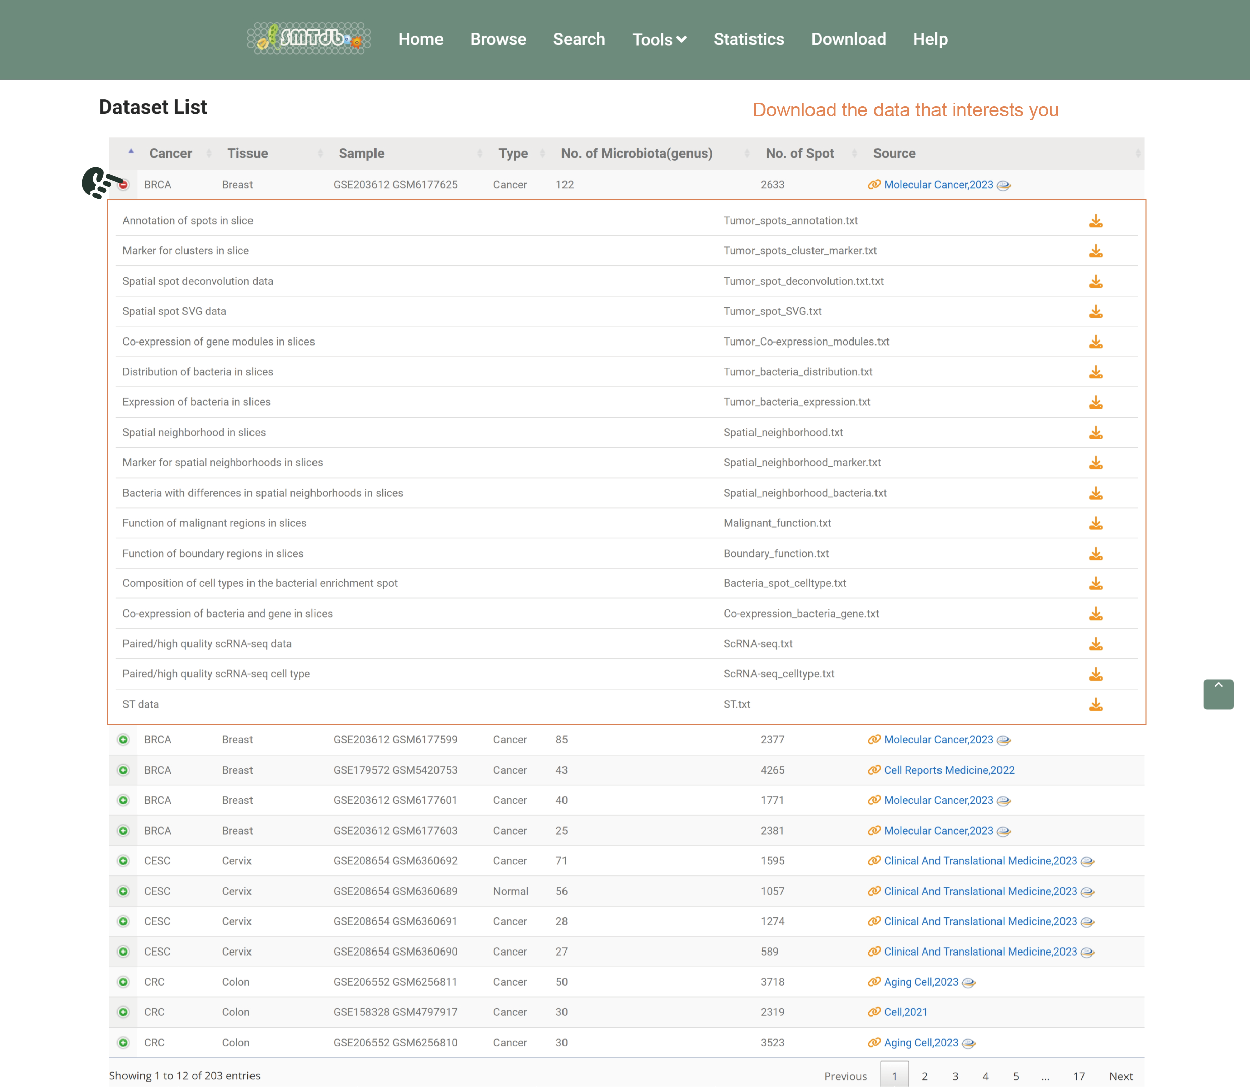Download Tumor_spot_SVG.txt file
Image resolution: width=1251 pixels, height=1087 pixels.
click(x=1095, y=312)
